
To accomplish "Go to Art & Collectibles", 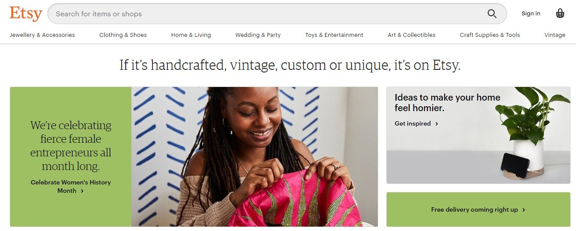I will click(412, 35).
